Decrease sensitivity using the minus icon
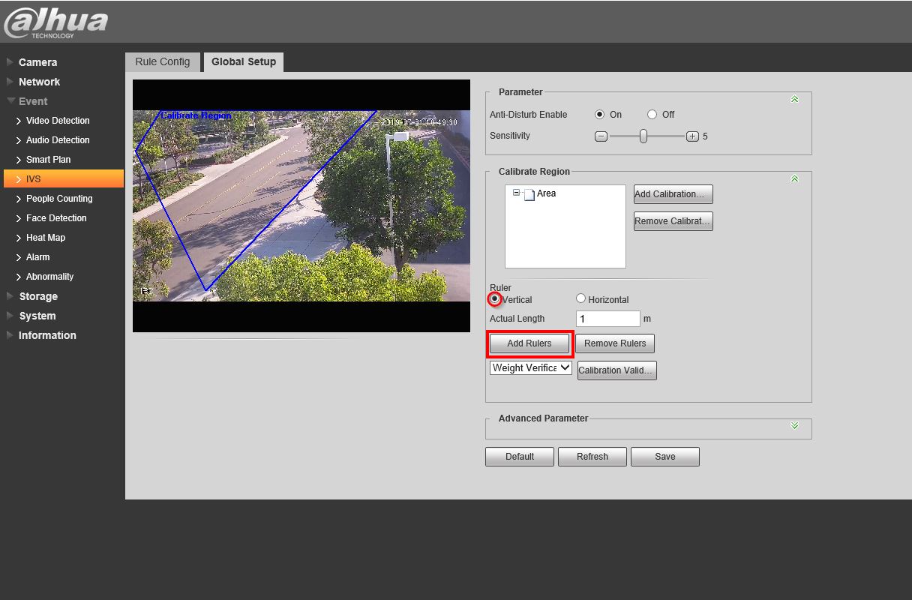912x600 pixels. coord(600,136)
